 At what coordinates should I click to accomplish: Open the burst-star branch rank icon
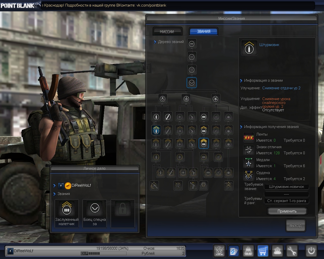[x=215, y=99]
